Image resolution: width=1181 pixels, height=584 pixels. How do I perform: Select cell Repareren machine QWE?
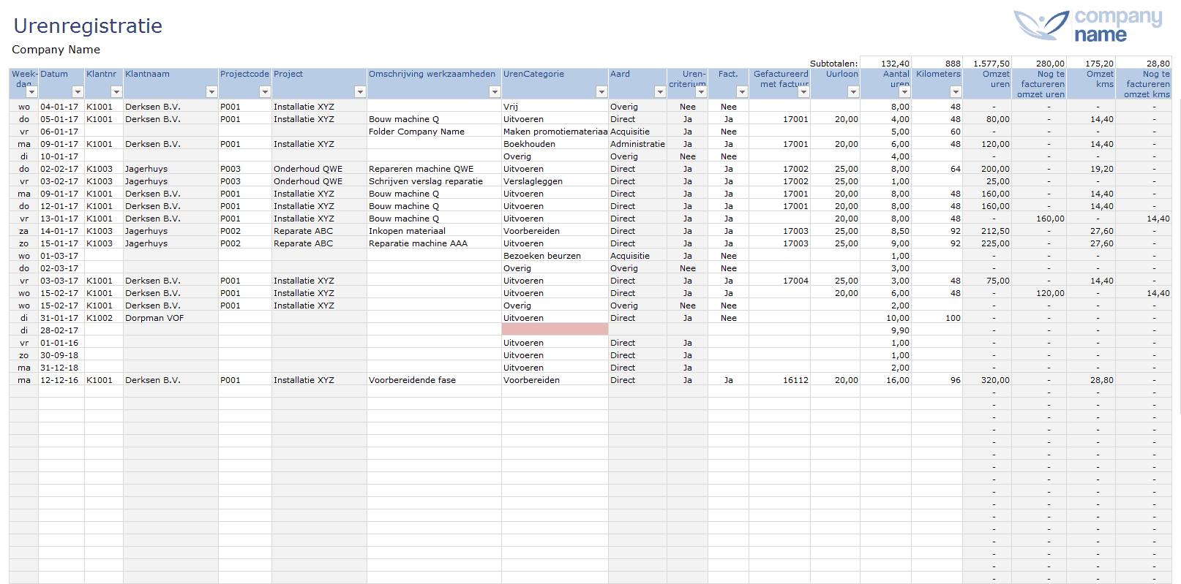pos(434,169)
